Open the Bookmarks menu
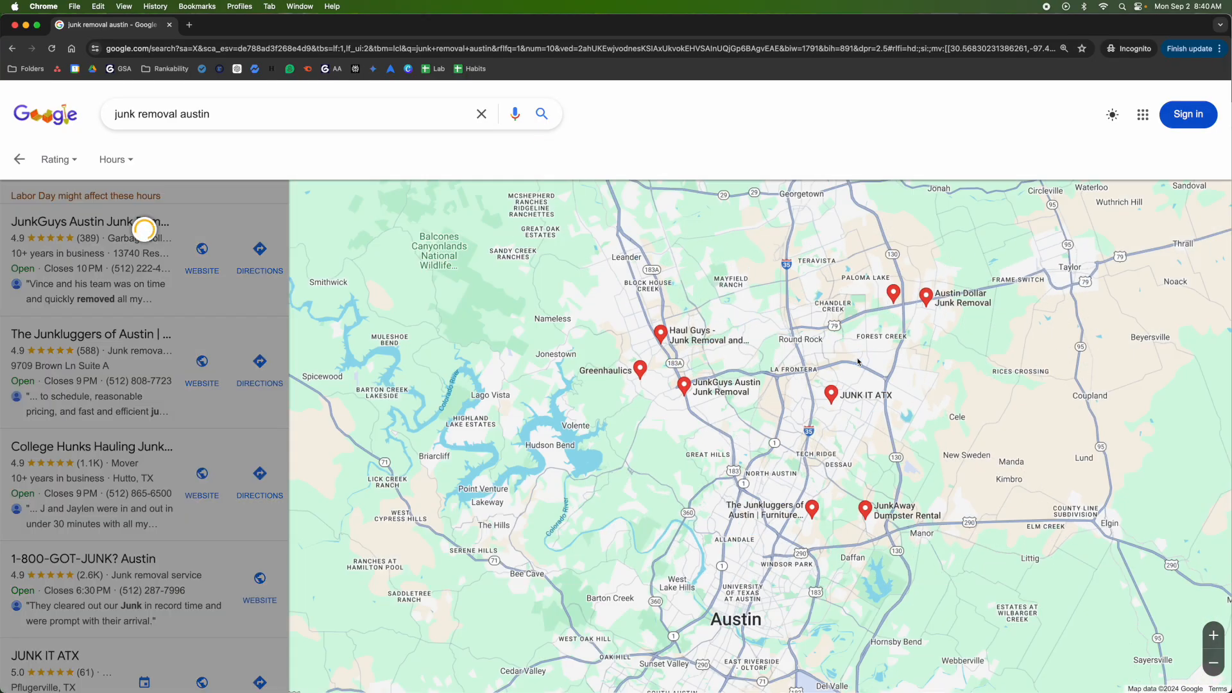 196,6
